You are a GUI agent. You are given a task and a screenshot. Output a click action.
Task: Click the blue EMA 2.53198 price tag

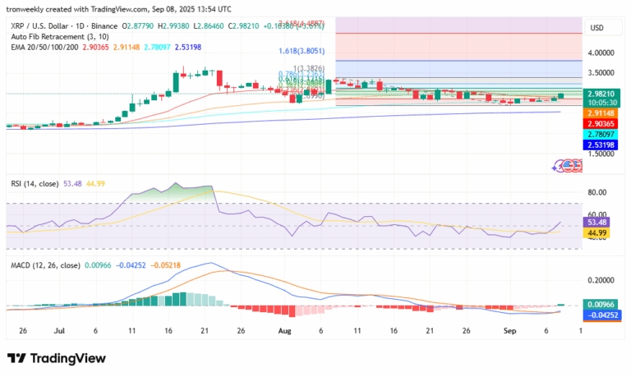[x=598, y=145]
